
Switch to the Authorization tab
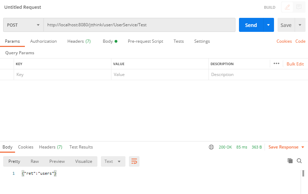pyautogui.click(x=43, y=41)
